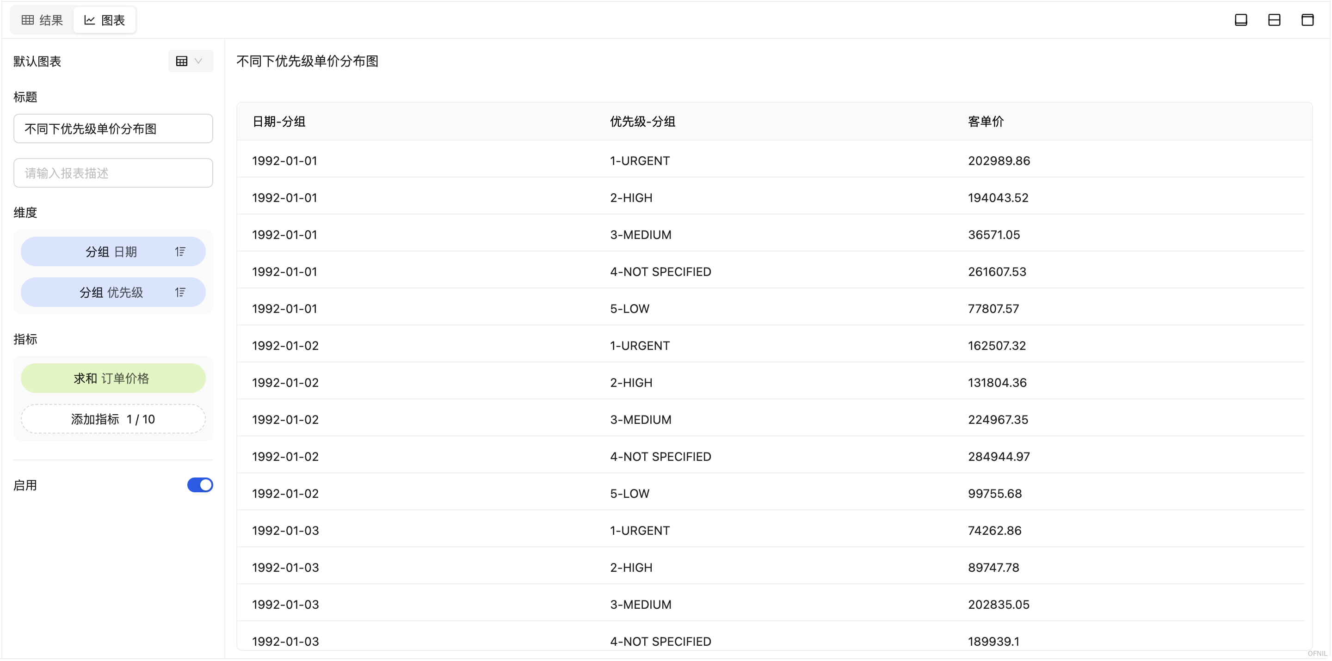The height and width of the screenshot is (661, 1332).
Task: Click value 284944.97
Action: click(999, 457)
